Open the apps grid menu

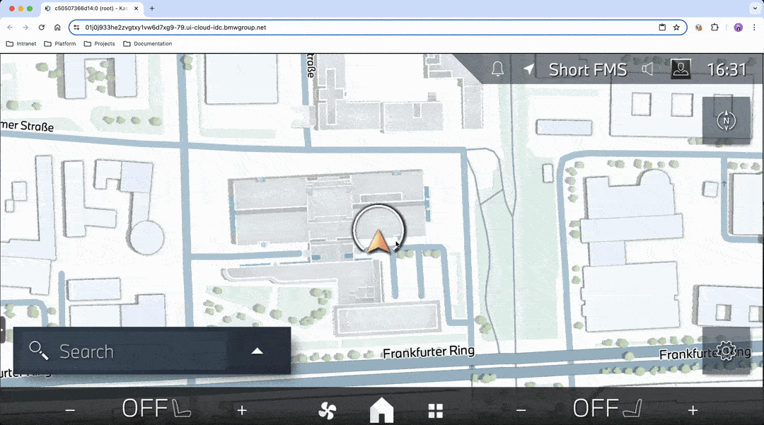435,410
